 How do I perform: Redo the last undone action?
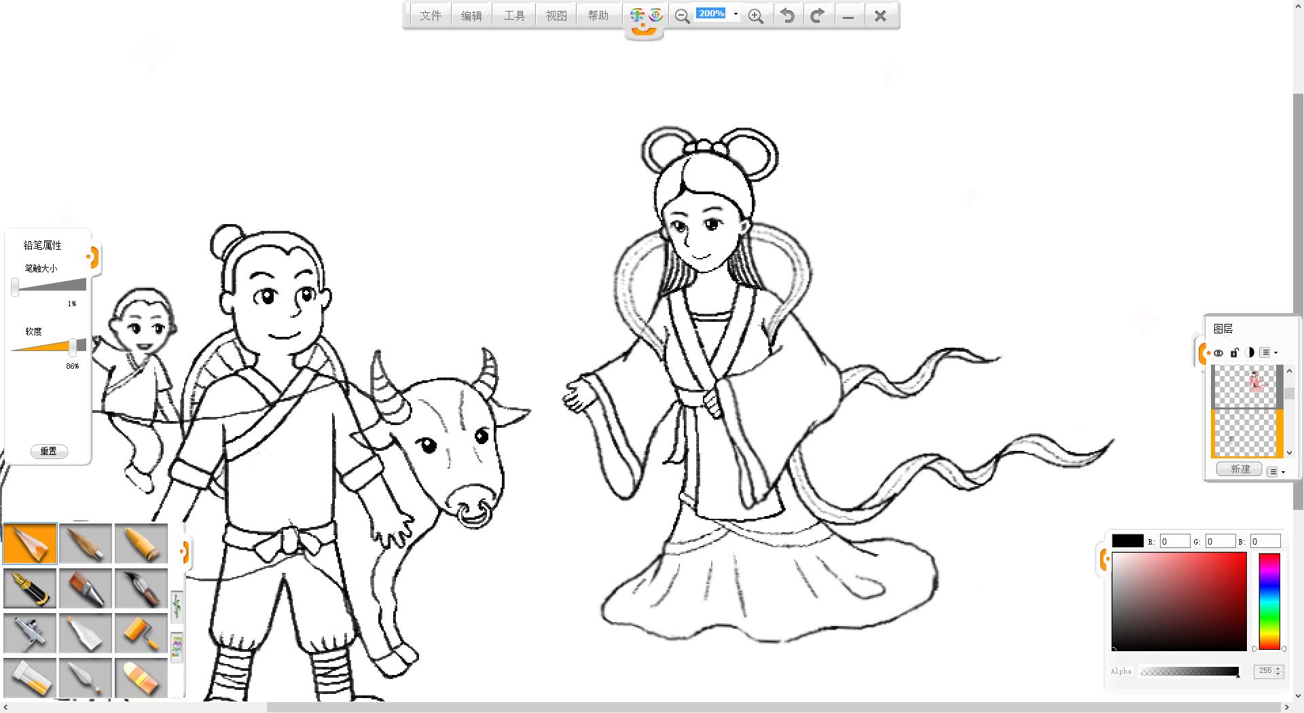tap(818, 16)
